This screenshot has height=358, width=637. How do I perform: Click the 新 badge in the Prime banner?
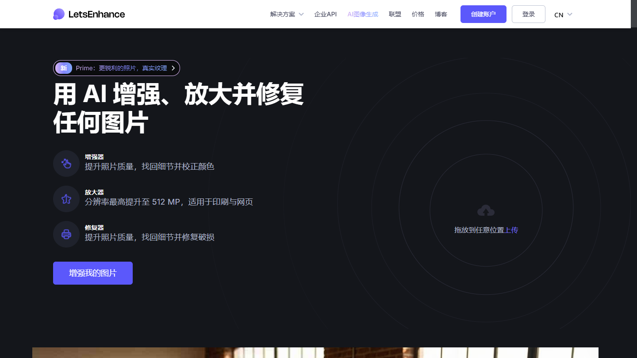64,68
